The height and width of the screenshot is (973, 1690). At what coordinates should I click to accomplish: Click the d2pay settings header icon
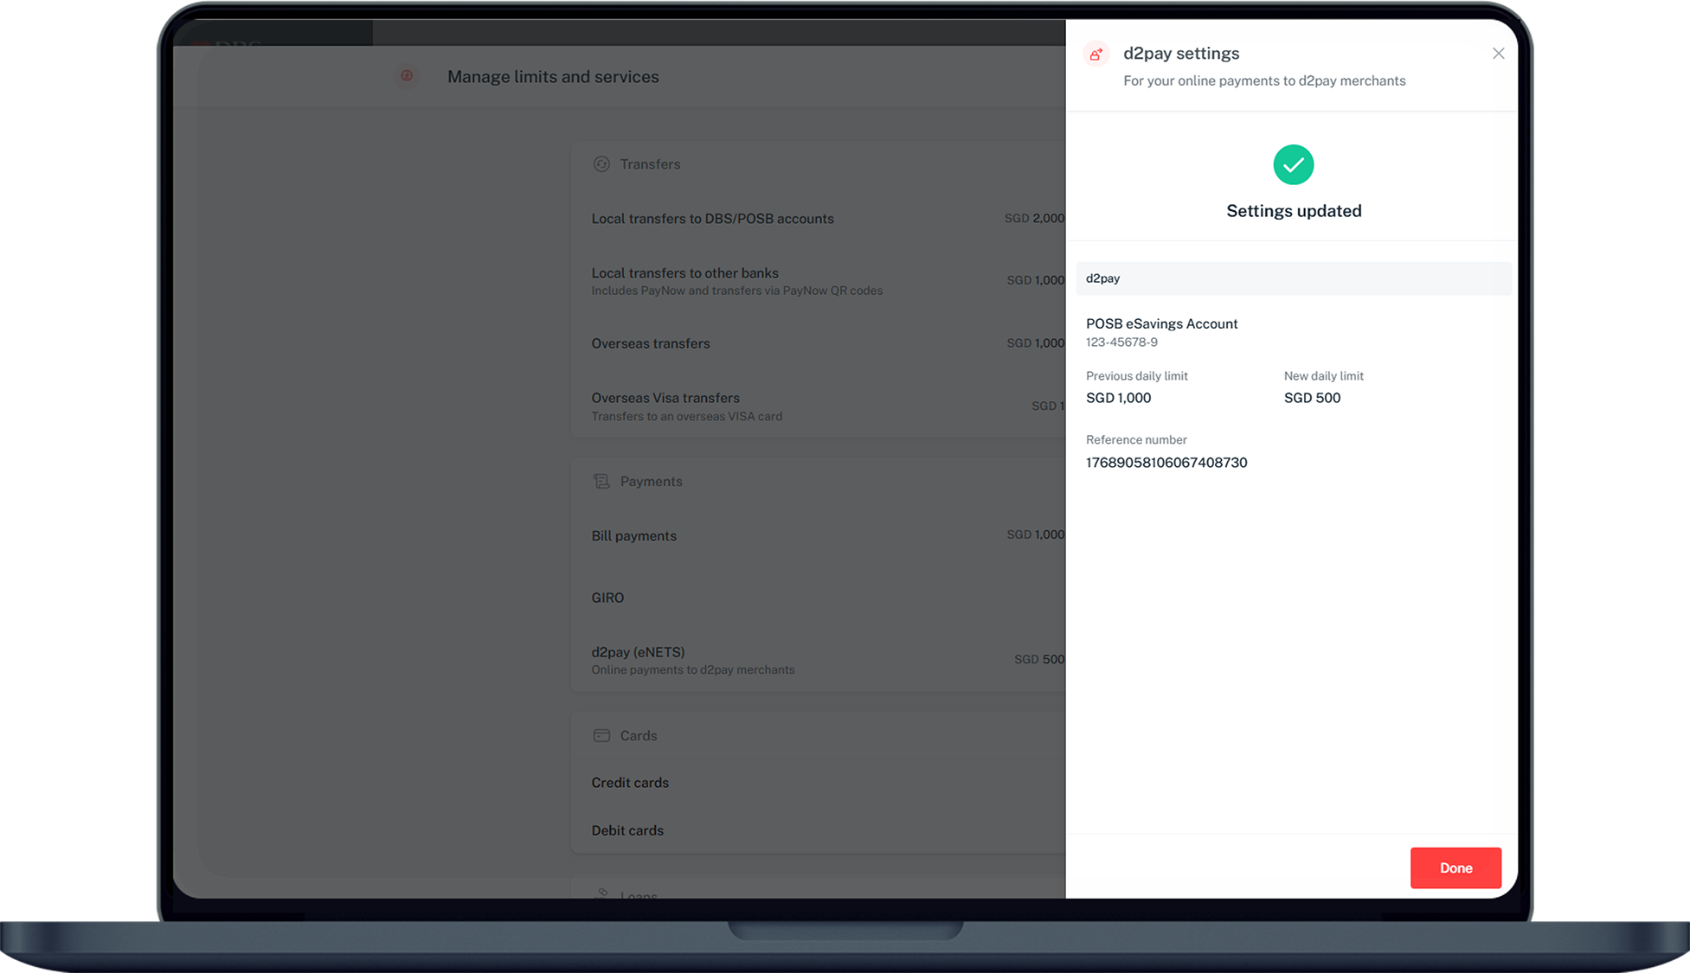click(x=1096, y=54)
